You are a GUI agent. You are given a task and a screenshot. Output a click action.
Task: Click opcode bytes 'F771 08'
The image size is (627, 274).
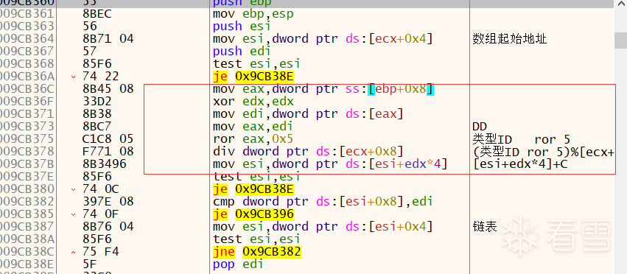(108, 152)
